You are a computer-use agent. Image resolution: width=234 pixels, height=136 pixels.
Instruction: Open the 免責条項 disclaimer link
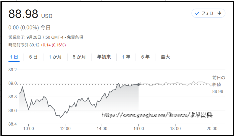pyautogui.click(x=75, y=37)
